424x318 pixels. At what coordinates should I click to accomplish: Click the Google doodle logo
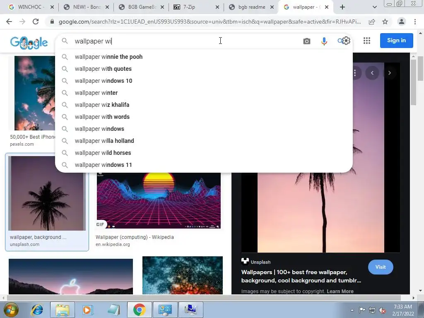[x=29, y=43]
